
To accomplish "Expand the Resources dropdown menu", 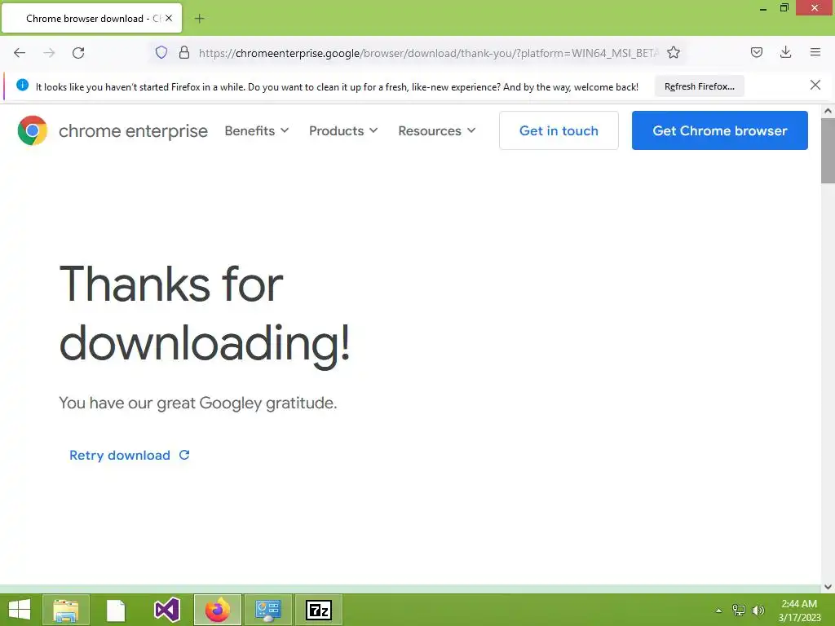I will tap(437, 131).
